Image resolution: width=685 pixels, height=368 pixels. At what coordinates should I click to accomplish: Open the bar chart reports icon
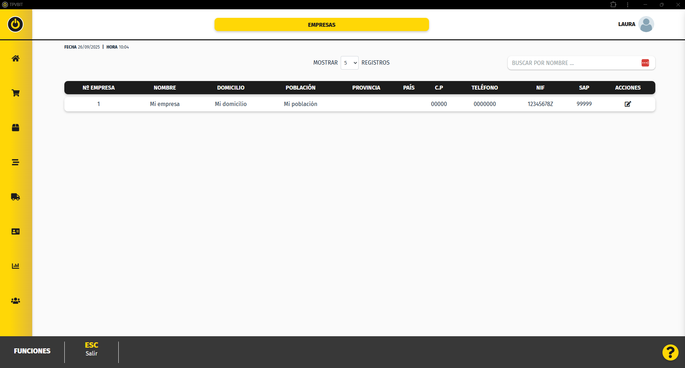pos(15,266)
